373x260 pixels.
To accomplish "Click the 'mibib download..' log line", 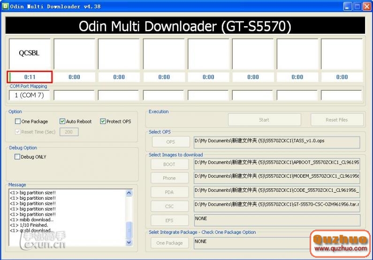I will (x=31, y=220).
